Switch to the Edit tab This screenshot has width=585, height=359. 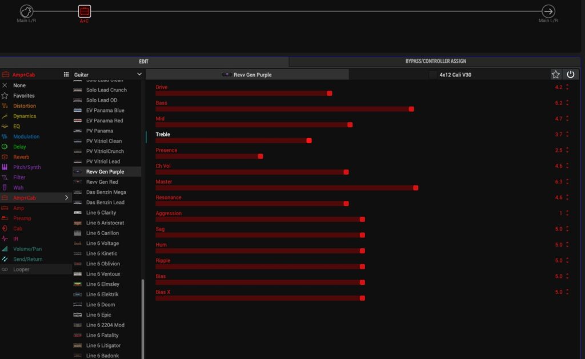click(x=144, y=61)
